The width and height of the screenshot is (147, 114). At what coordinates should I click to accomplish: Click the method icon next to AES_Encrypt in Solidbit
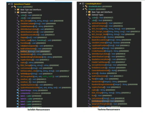(x=18, y=21)
